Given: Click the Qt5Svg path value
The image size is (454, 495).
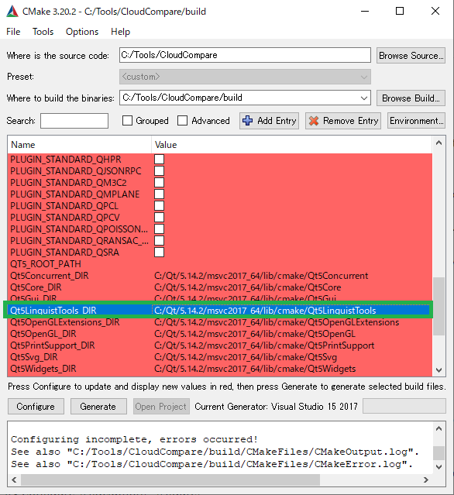Looking at the screenshot, I should 246,357.
